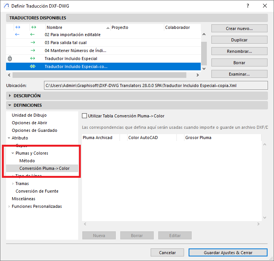Click the Duplicar button

[239, 40]
